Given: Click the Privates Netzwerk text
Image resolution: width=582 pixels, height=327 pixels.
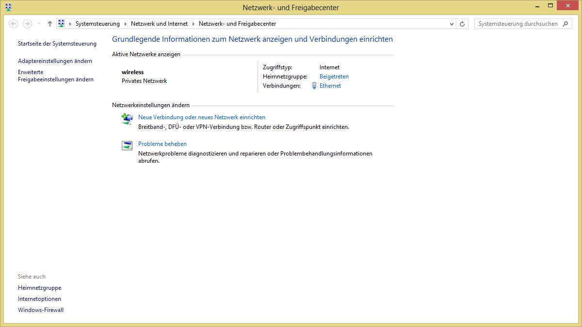Looking at the screenshot, I should tap(144, 81).
